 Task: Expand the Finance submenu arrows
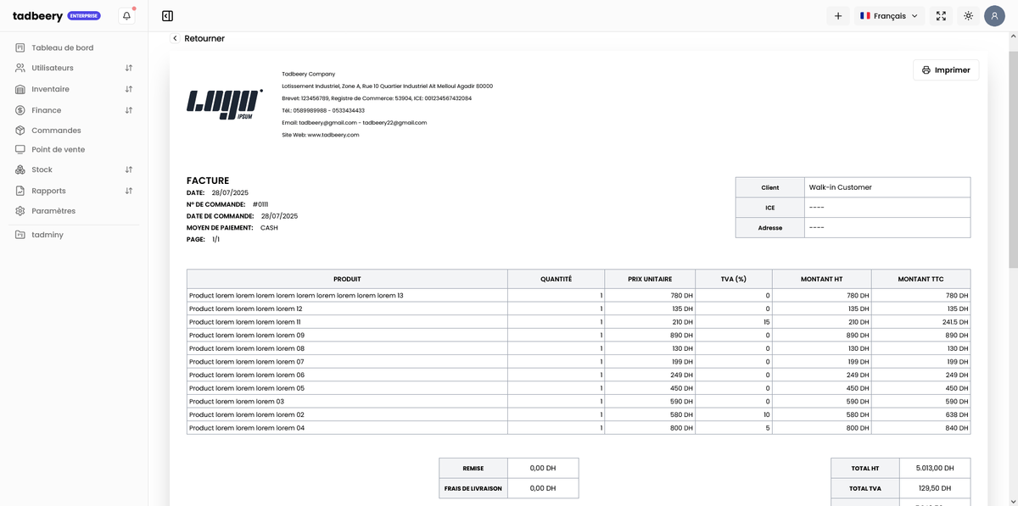pos(129,110)
